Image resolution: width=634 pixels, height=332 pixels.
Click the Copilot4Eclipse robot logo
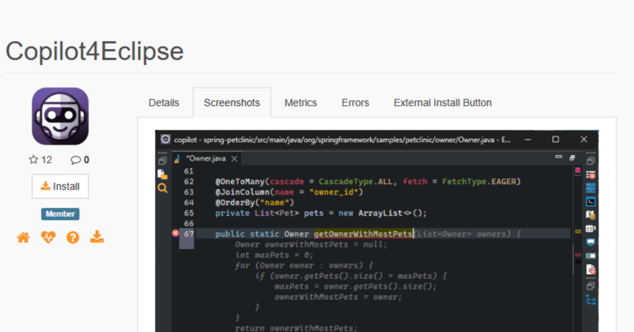pyautogui.click(x=60, y=116)
